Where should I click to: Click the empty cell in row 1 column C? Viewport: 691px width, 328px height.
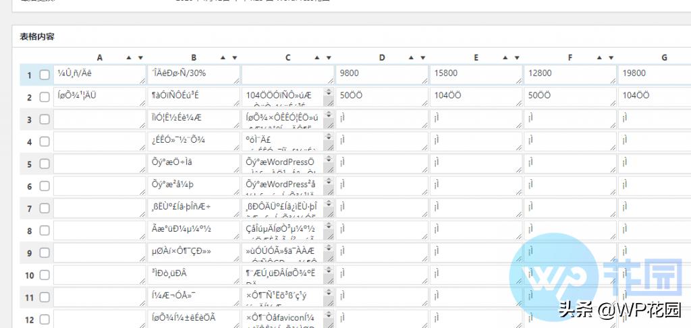pyautogui.click(x=287, y=73)
